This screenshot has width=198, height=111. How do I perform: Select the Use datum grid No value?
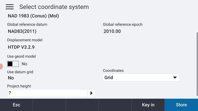[11, 78]
